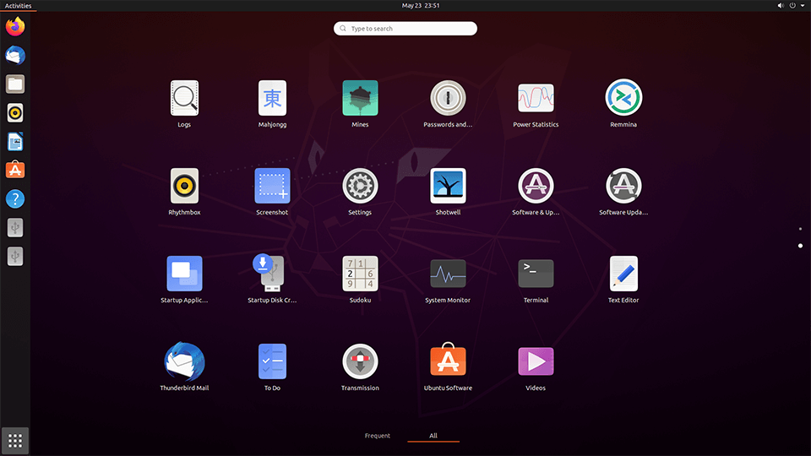Viewport: 811px width, 456px height.
Task: Launch the Terminal
Action: point(536,274)
